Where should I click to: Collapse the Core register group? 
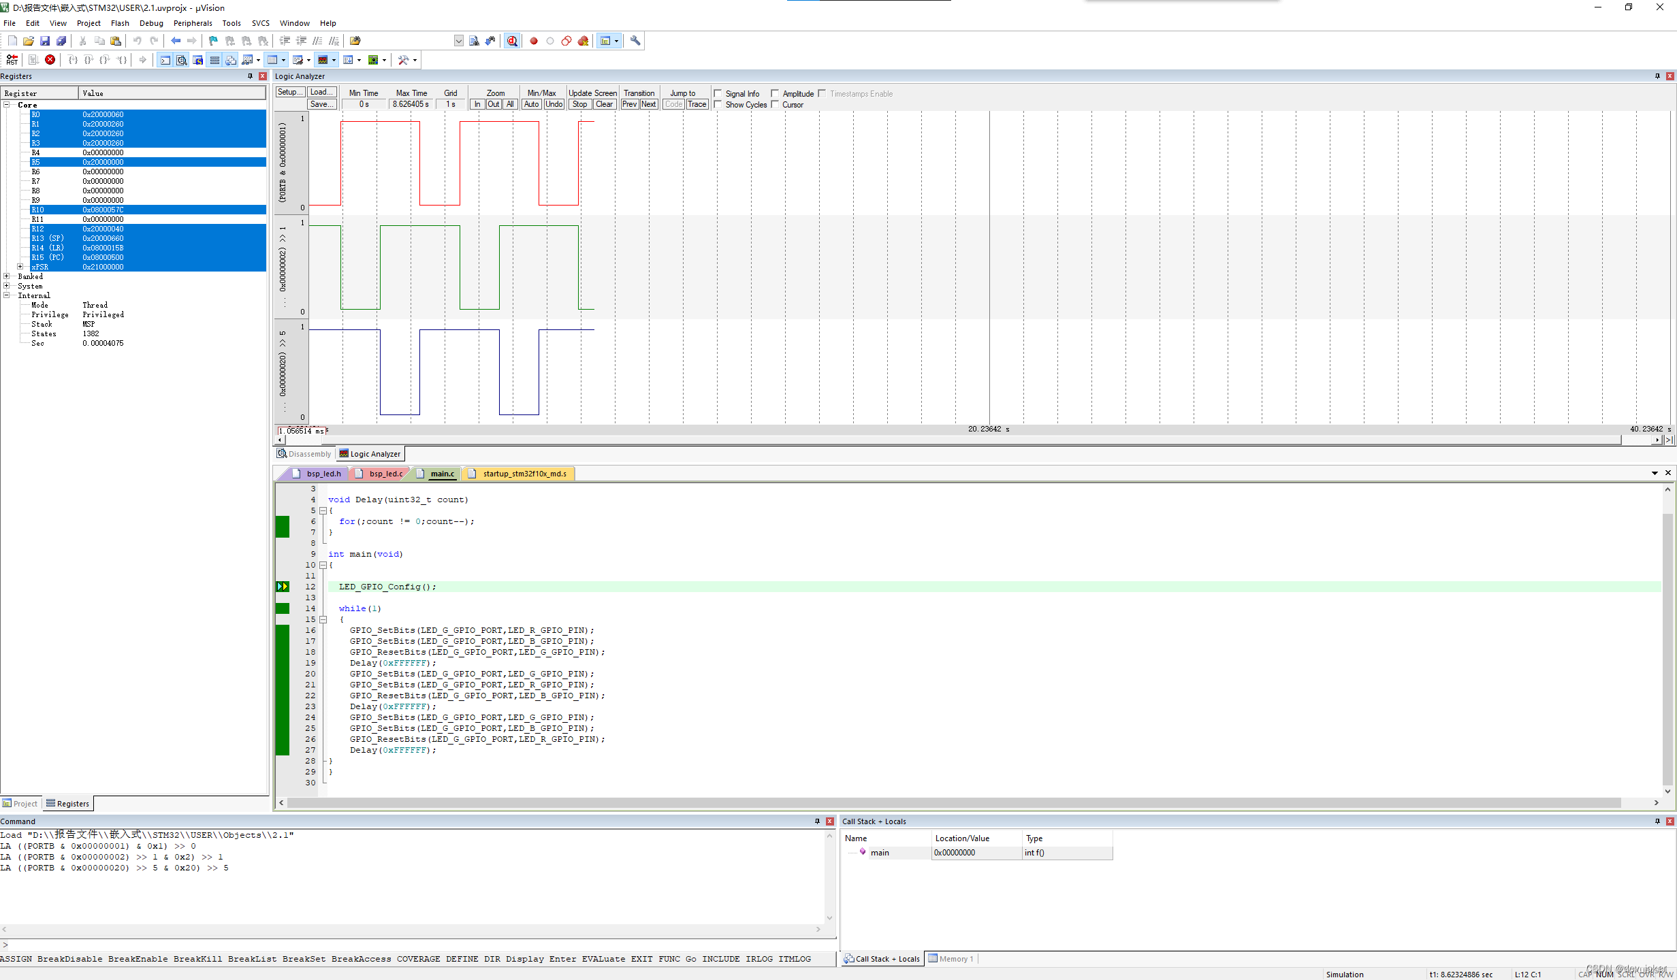(x=7, y=105)
